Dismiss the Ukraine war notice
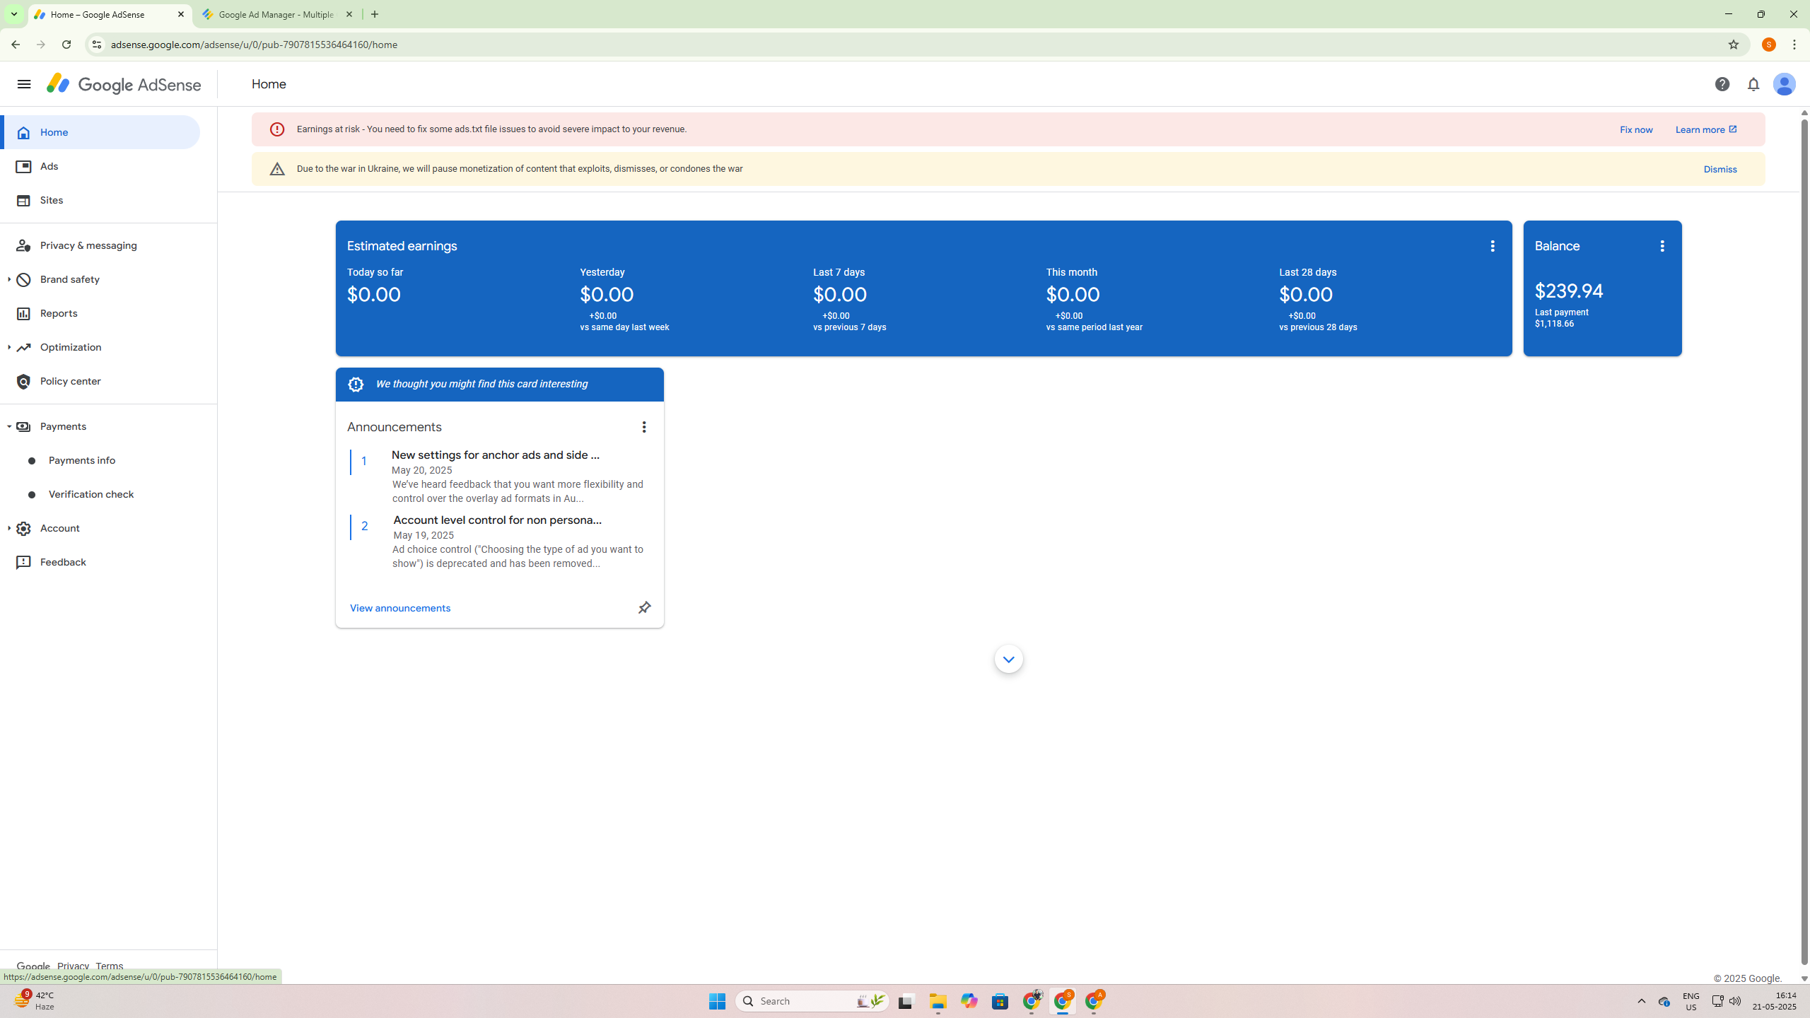 [1719, 169]
